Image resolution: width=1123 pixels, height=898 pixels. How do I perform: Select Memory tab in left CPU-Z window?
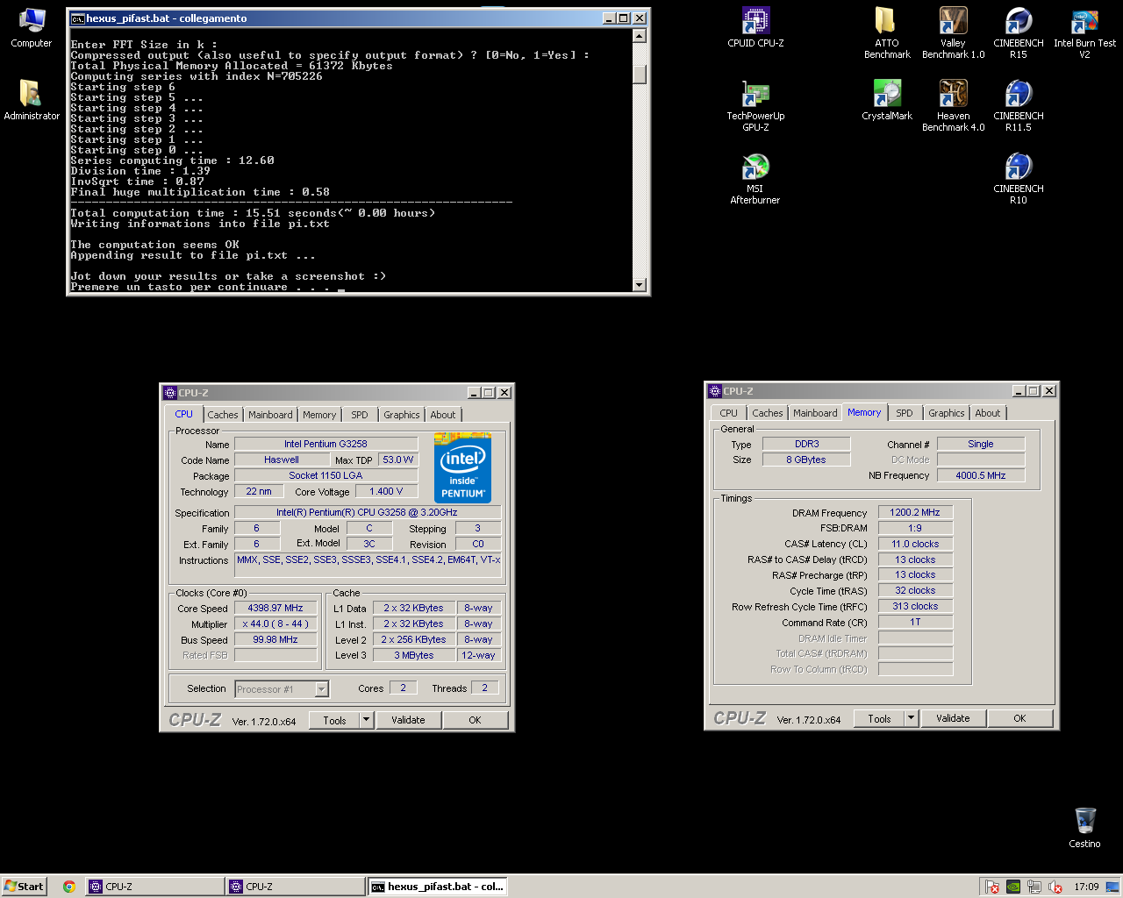click(x=319, y=415)
